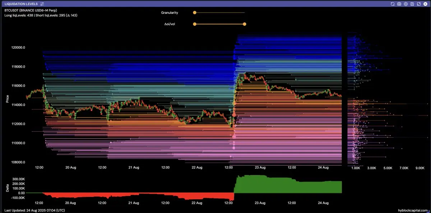The image size is (431, 213).
Task: Click the Price axis title
Action: tap(8, 99)
